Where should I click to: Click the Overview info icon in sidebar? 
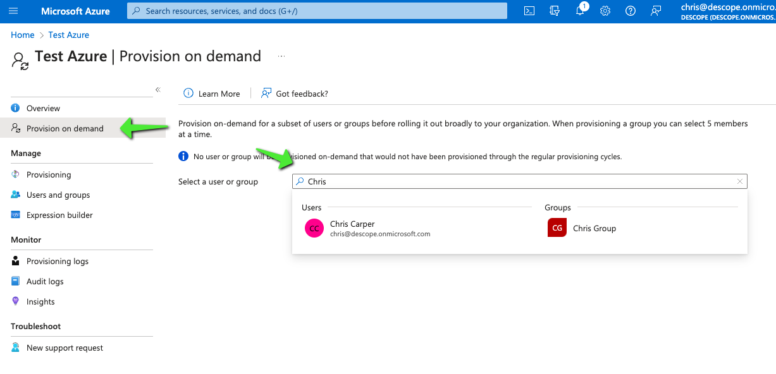[16, 108]
